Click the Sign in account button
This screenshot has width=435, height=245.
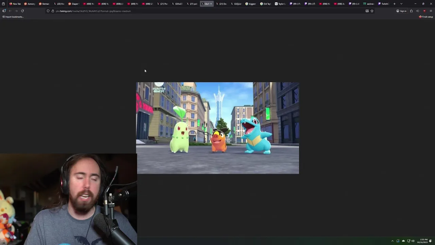(401, 11)
